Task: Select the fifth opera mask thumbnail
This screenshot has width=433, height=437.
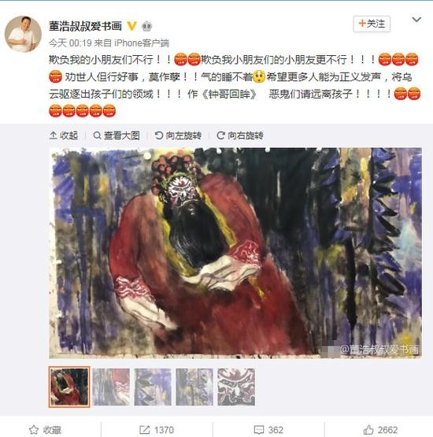Action: [236, 387]
